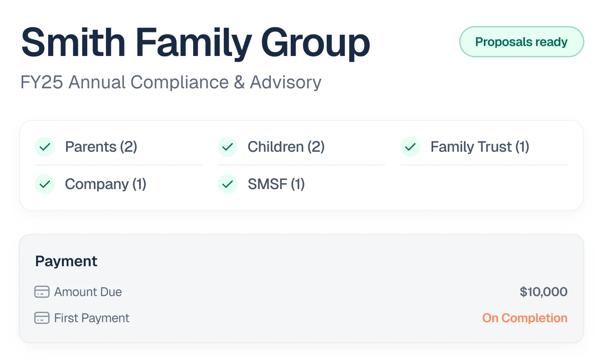Click the $10,000 amount value

[543, 292]
